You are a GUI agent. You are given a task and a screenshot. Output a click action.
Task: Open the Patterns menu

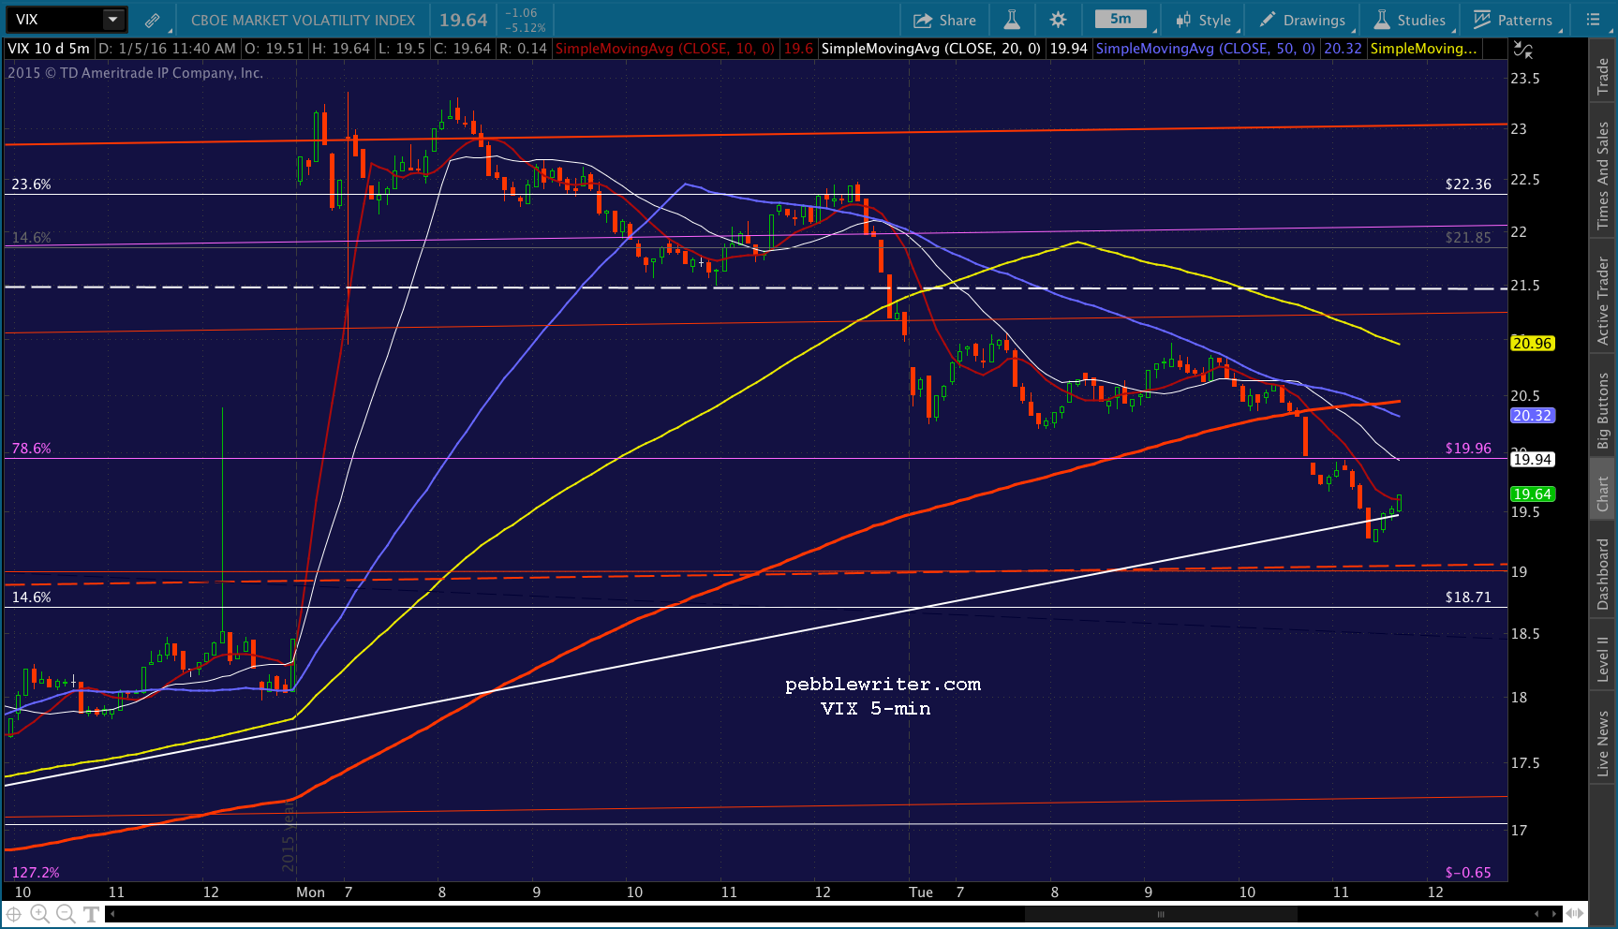[1513, 20]
